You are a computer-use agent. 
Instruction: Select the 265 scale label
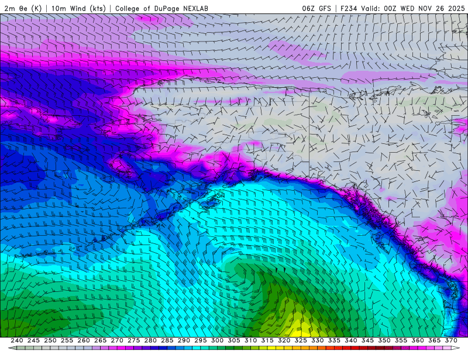[x=100, y=340]
